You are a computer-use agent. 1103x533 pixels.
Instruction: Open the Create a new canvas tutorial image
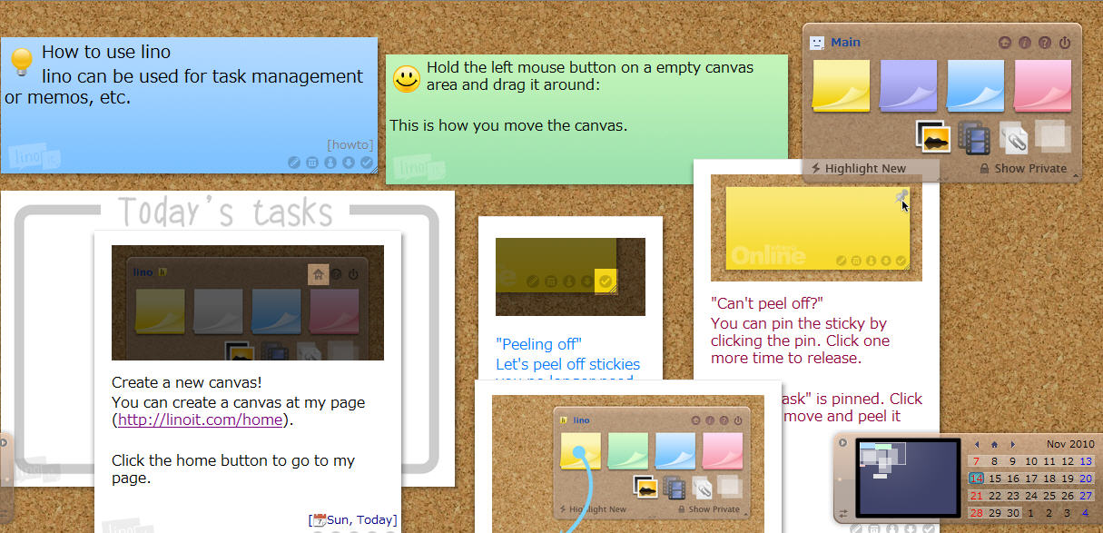click(248, 303)
